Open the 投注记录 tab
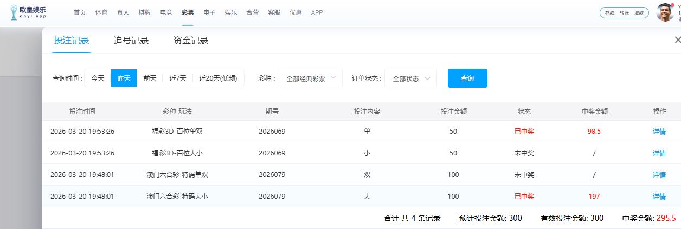Screen dimensions: 681x229 72,41
